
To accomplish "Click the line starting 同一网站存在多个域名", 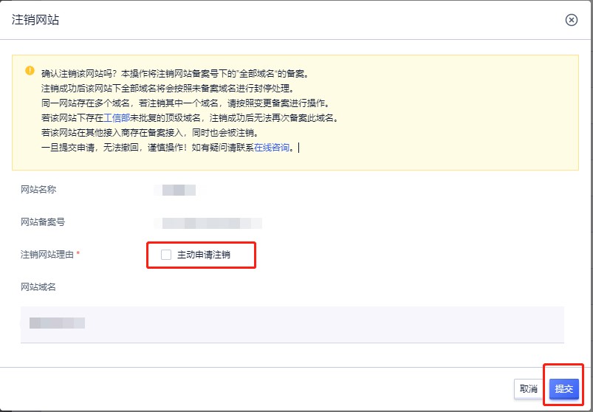I will point(185,103).
